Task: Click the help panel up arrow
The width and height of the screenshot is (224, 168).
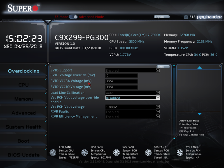Action: point(199,67)
